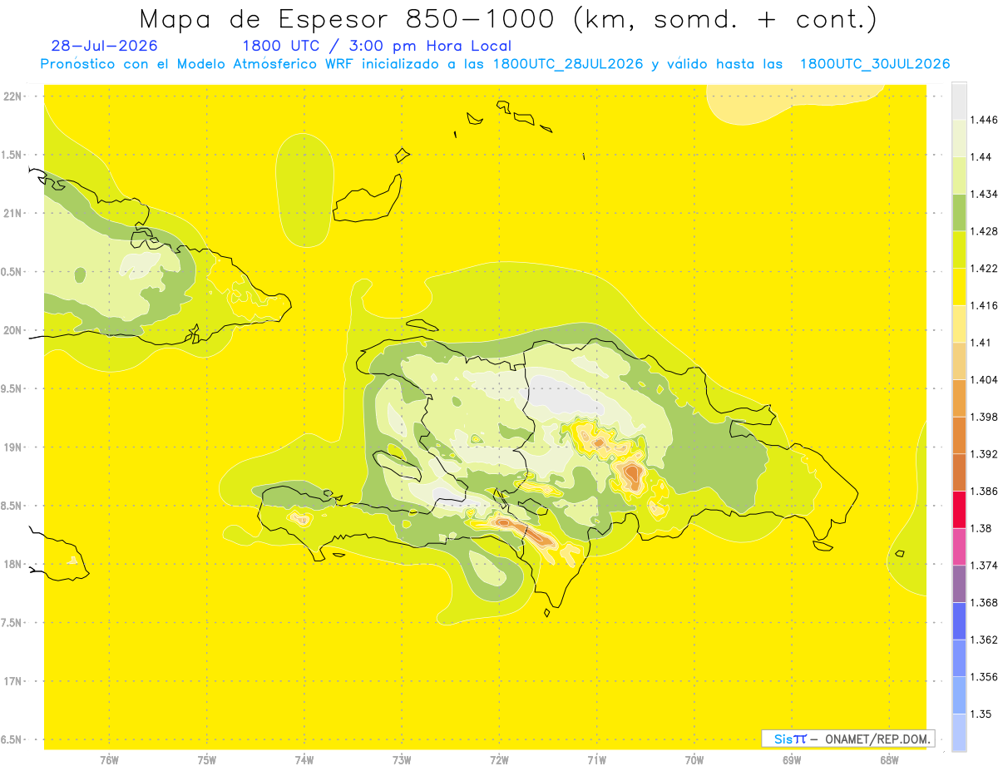Click the '17N' latitude label
Screen dimensions: 998x771
(12, 681)
